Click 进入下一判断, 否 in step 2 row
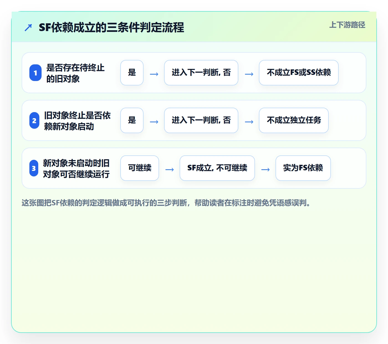Image resolution: width=388 pixels, height=344 pixels. pyautogui.click(x=201, y=120)
